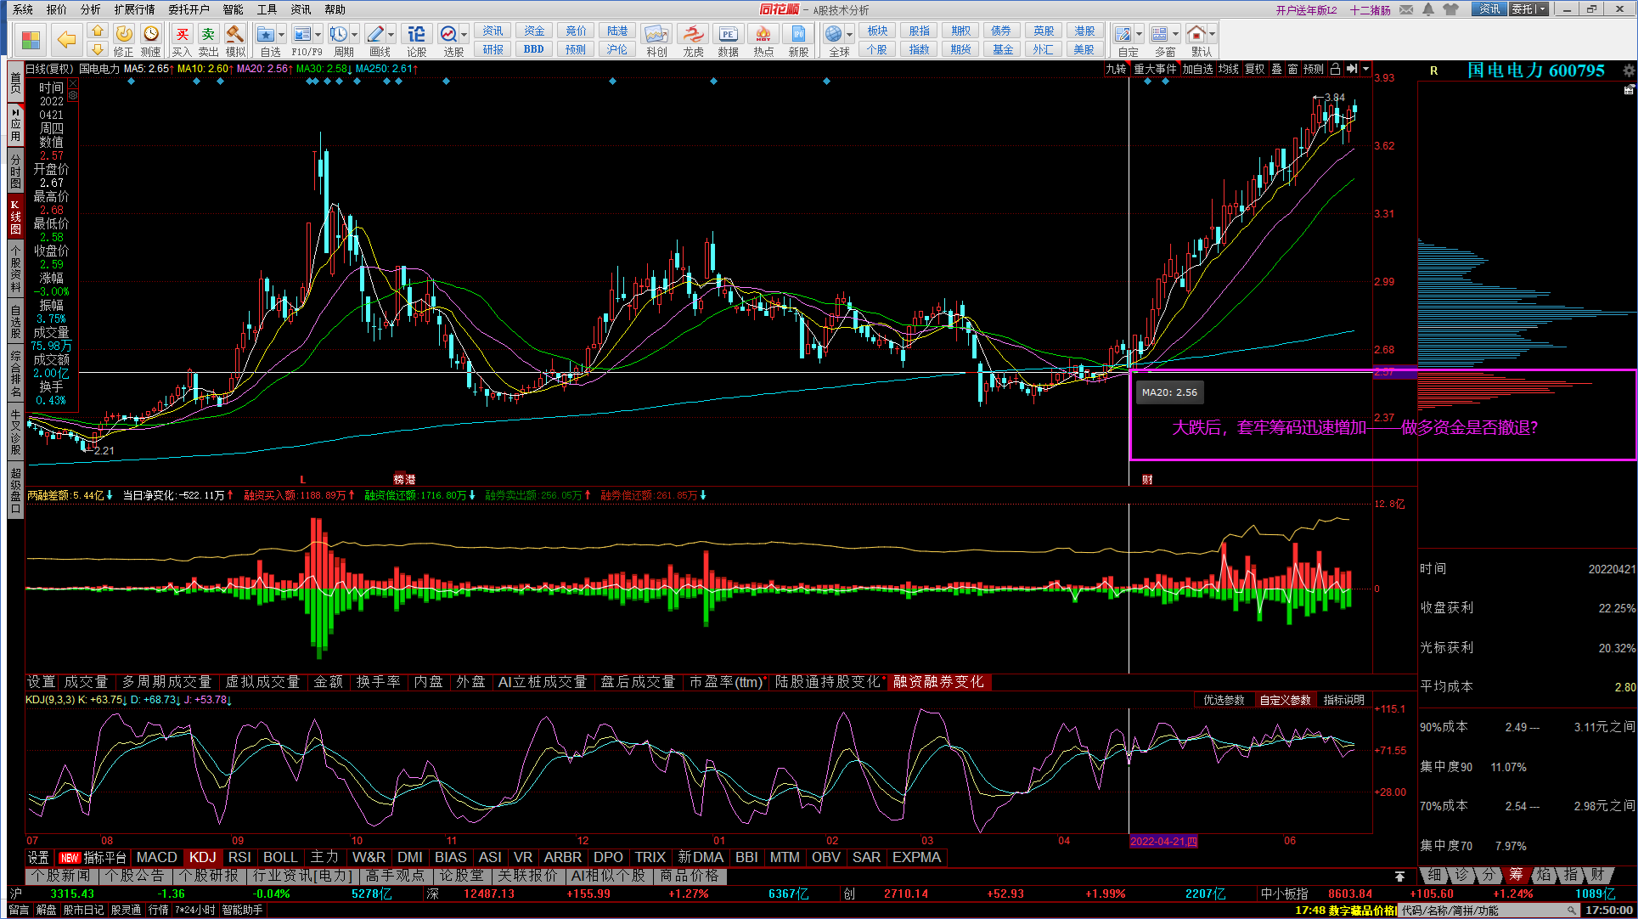Viewport: 1638px width, 919px height.
Task: Expand the 选股 dropdown arrow
Action: click(464, 35)
